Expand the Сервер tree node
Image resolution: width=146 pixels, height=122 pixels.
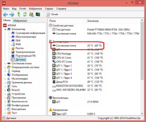click(5, 71)
